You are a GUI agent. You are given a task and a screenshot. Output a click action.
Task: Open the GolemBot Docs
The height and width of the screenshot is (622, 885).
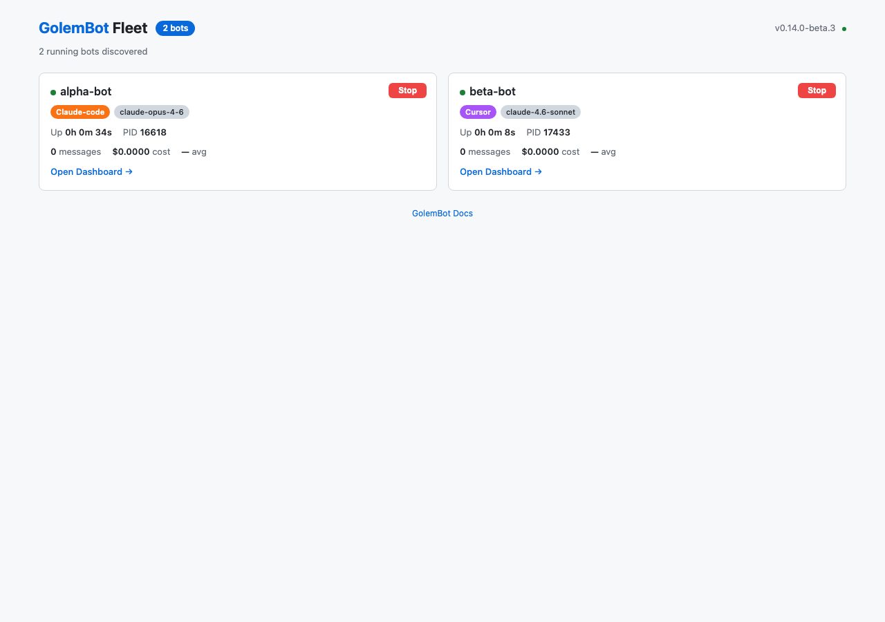coord(442,213)
